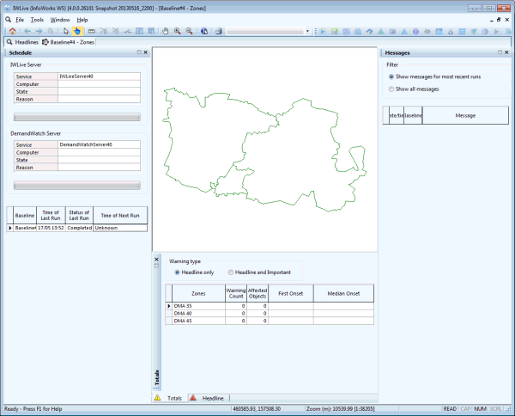Click the empty toolbar combo box field
The image size is (515, 416).
tap(266, 31)
